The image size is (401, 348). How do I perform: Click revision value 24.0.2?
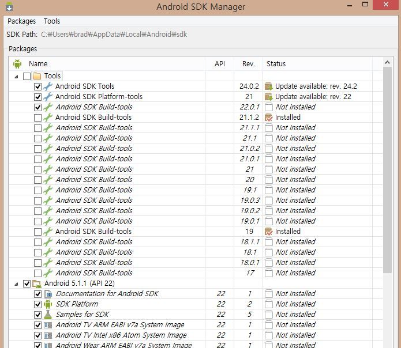(249, 86)
